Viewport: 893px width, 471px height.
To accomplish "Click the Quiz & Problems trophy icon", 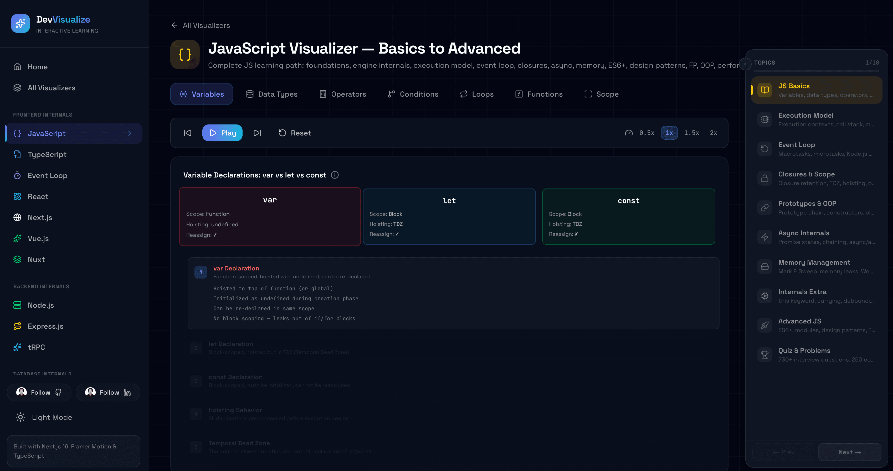I will tap(765, 355).
